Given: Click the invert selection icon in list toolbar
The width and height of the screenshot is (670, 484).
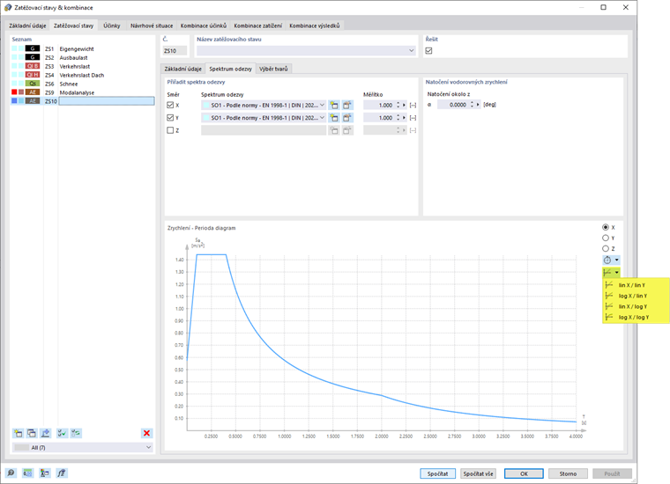Looking at the screenshot, I should 76,433.
